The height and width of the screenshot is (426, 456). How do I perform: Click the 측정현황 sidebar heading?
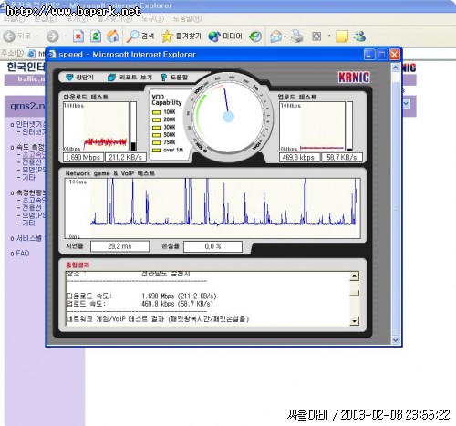point(30,192)
